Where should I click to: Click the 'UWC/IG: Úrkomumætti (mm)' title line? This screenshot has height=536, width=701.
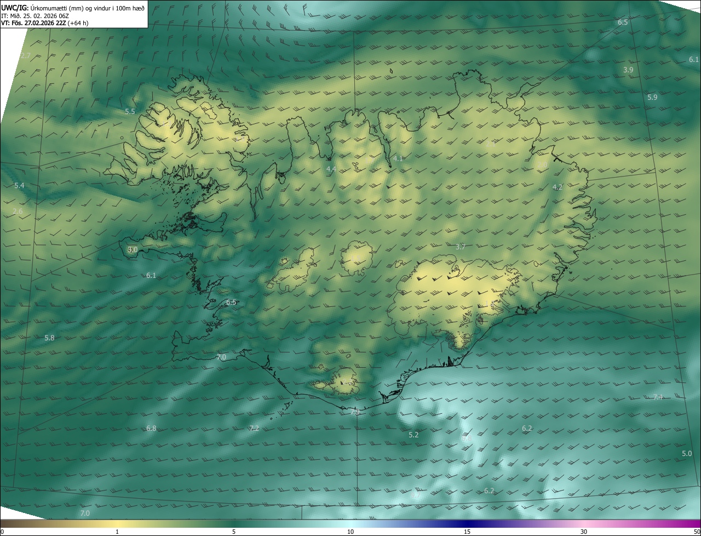click(x=73, y=8)
